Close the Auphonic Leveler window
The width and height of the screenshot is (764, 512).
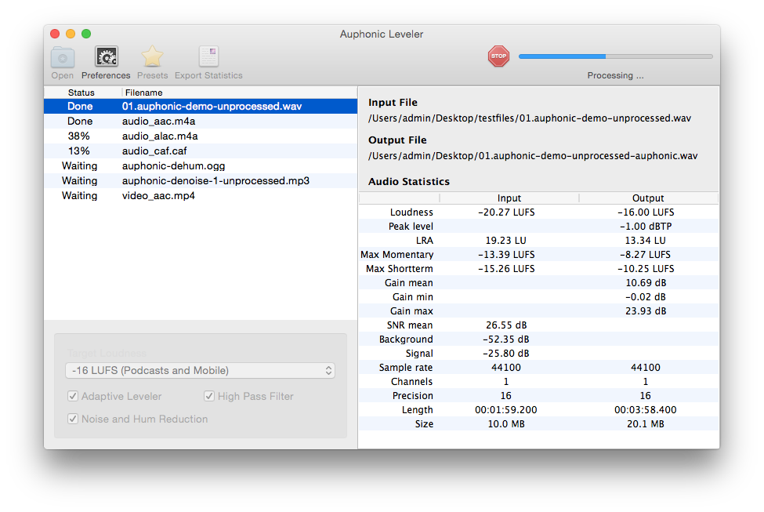click(55, 34)
